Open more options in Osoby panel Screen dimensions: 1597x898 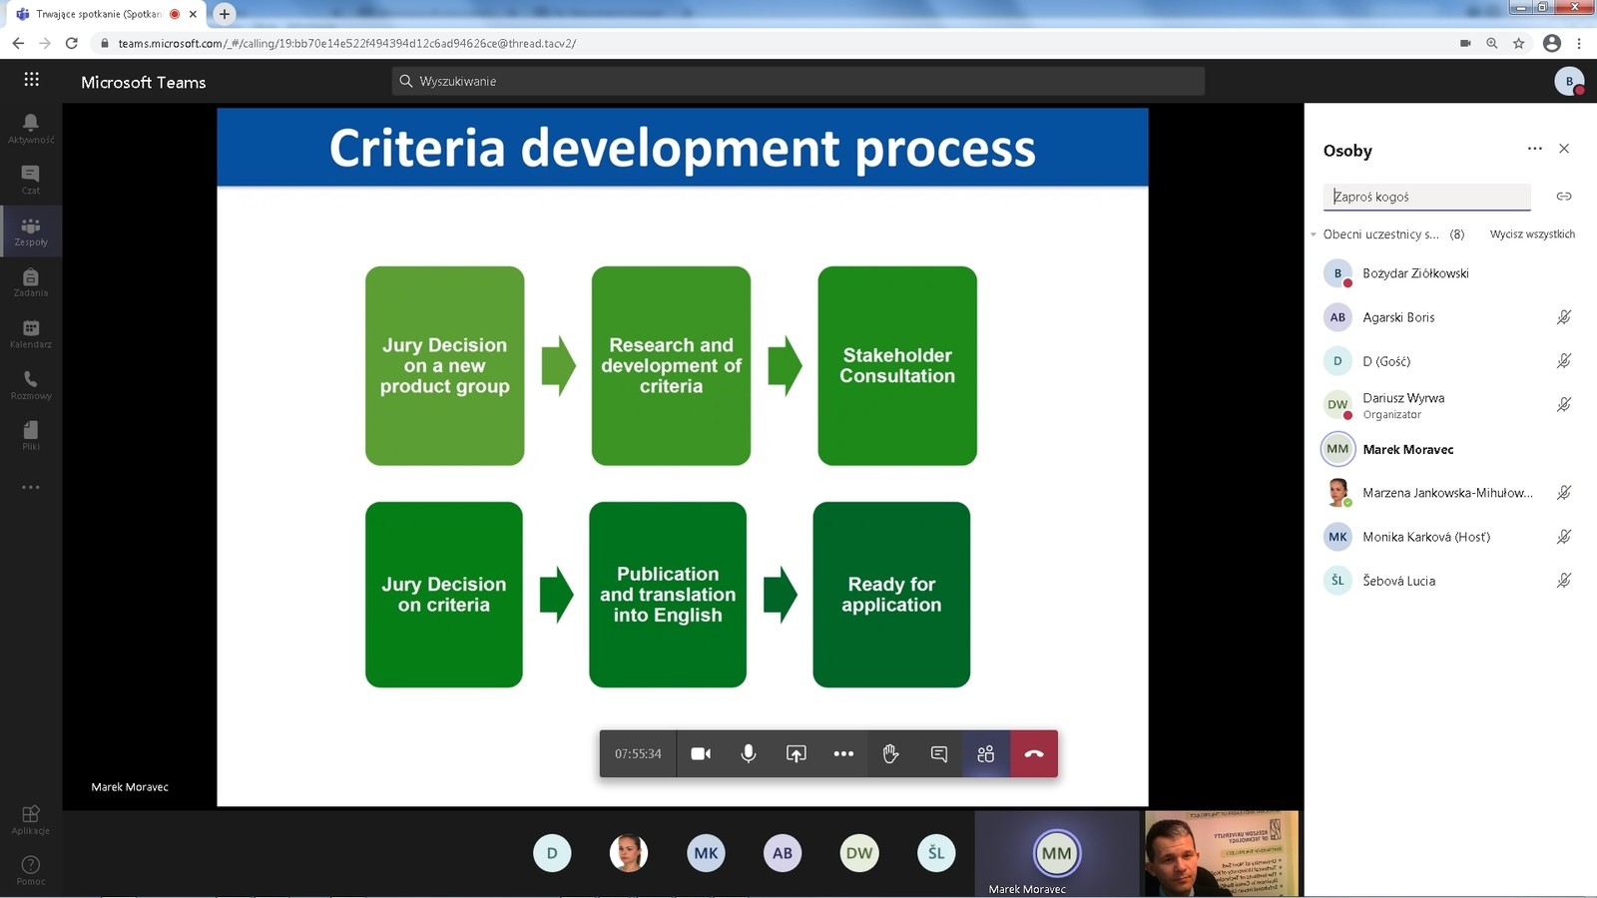click(x=1534, y=149)
